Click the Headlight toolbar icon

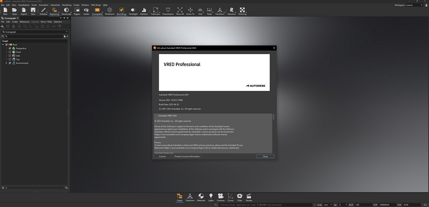coord(133,10)
